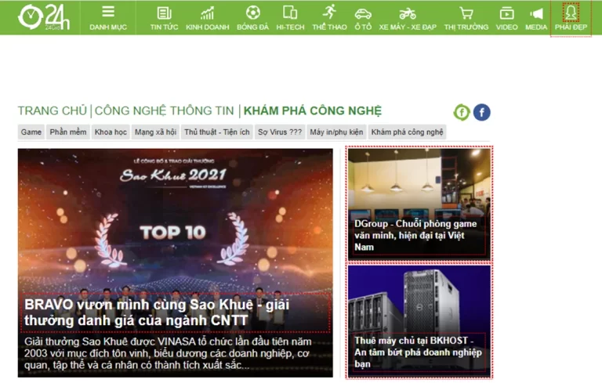Select the Khoa học tab
602x383 pixels.
pyautogui.click(x=111, y=132)
